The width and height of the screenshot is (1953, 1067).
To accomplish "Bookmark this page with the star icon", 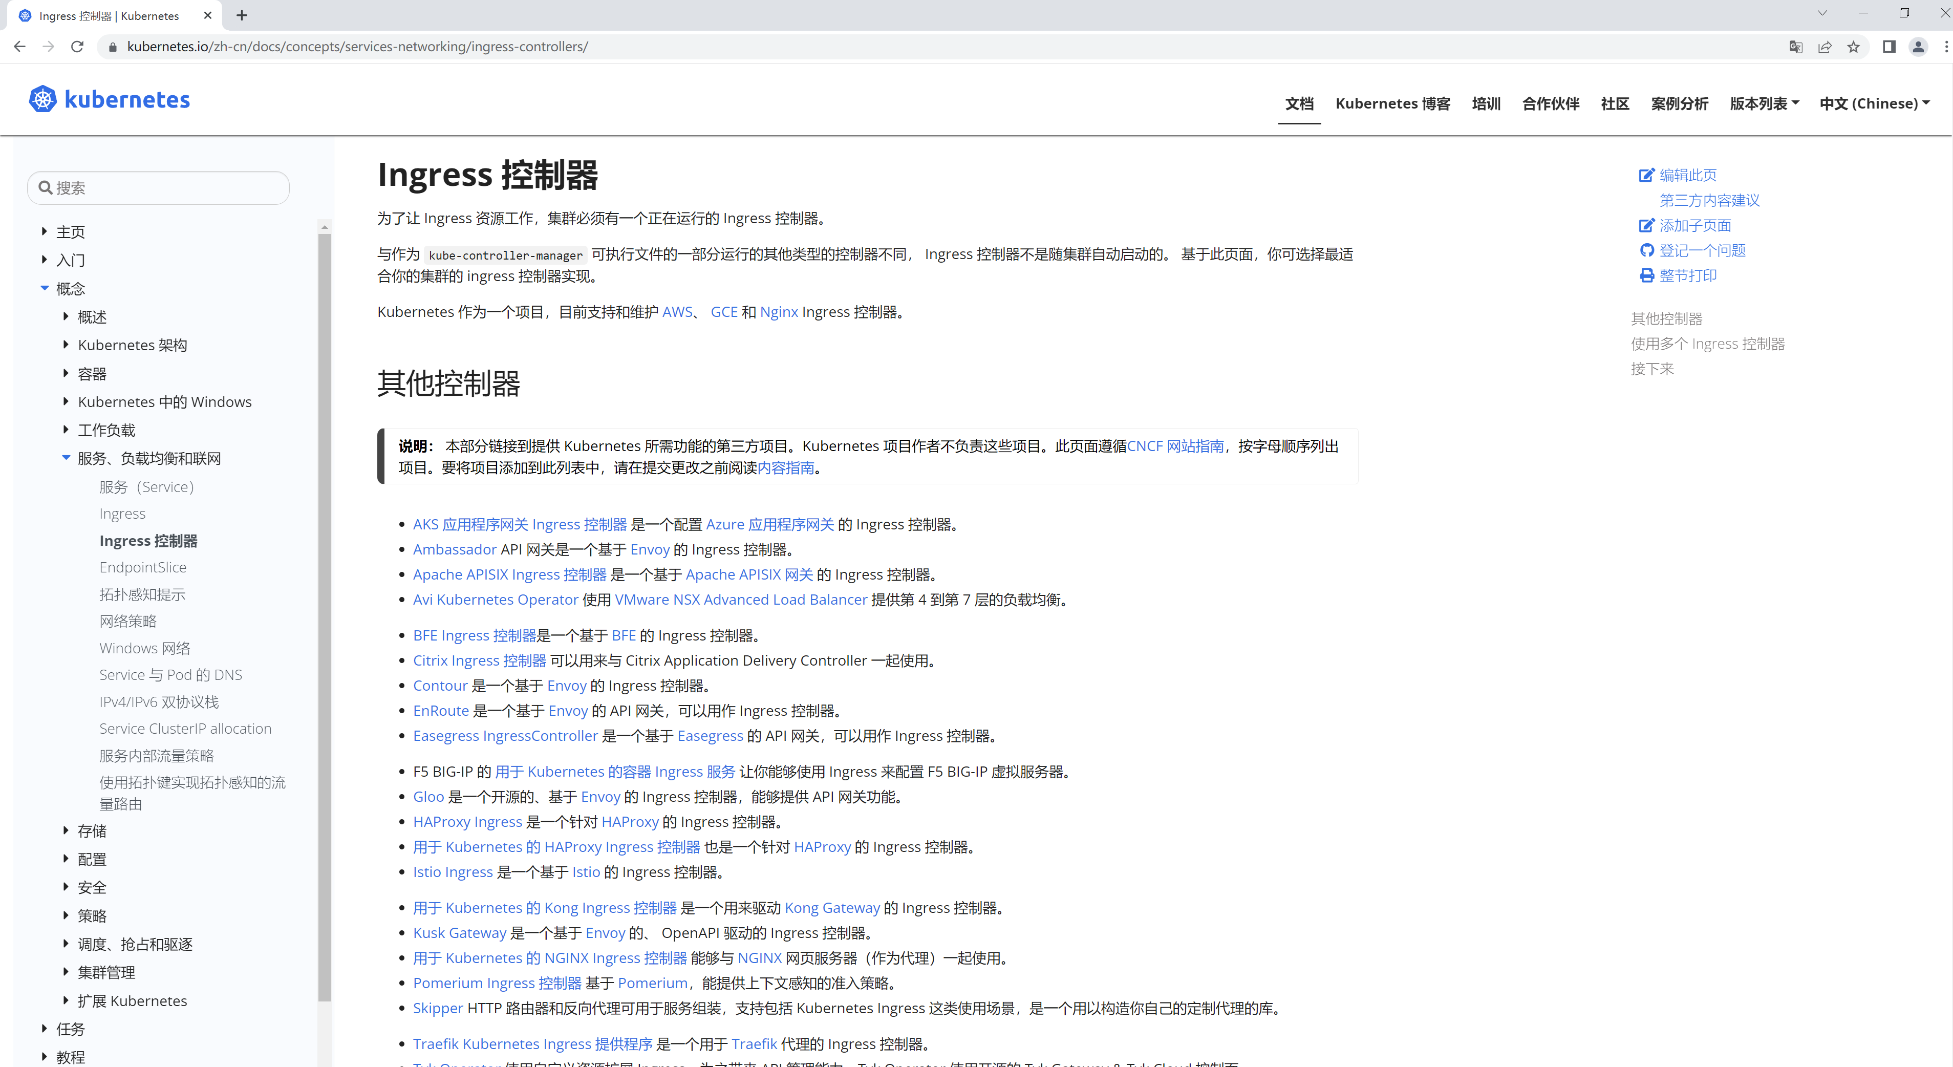I will click(1854, 47).
